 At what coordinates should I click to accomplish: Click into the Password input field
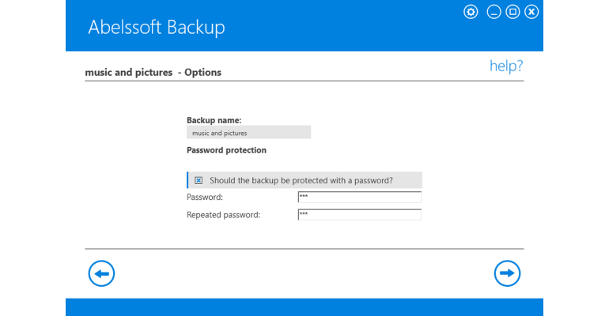point(360,197)
